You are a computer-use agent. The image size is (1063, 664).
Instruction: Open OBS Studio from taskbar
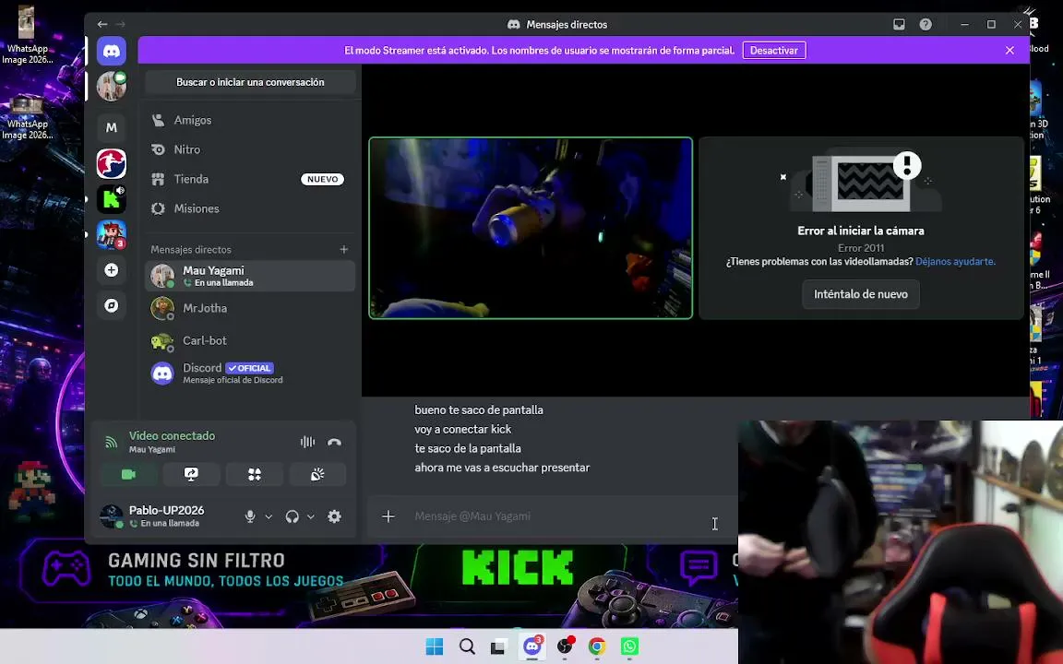coord(565,646)
